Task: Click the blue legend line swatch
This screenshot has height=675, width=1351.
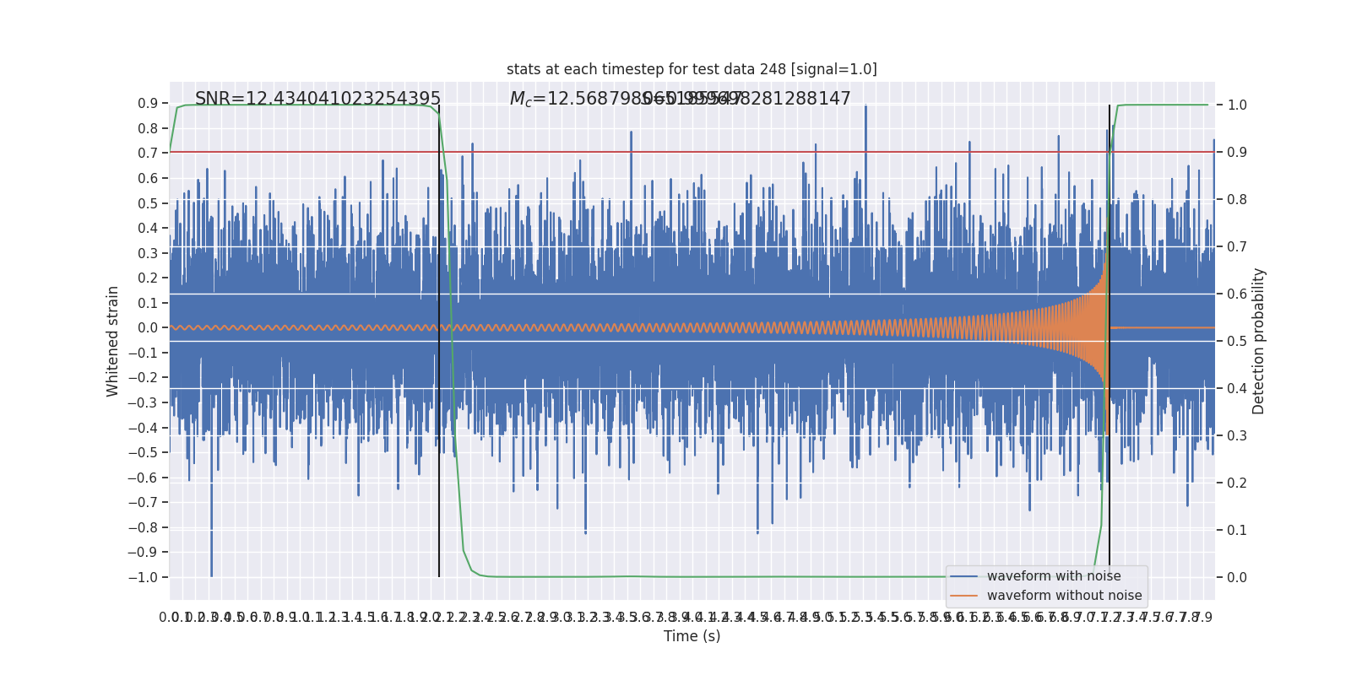Action: pos(964,576)
